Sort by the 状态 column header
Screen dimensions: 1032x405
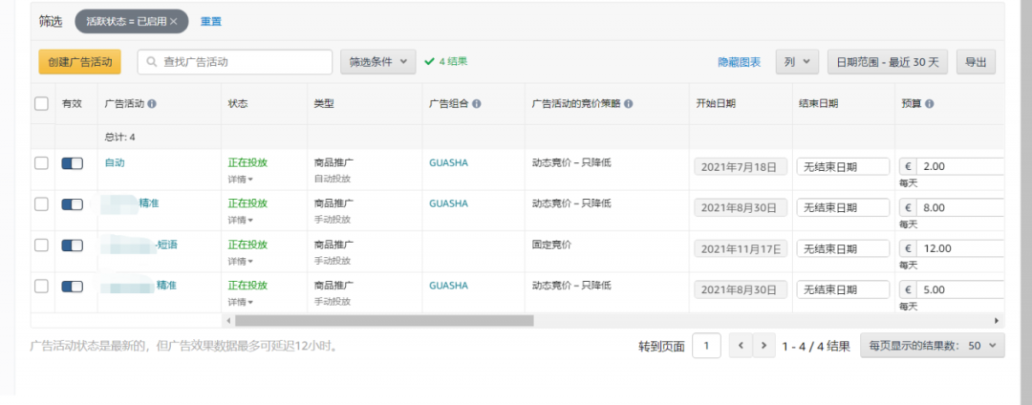(238, 104)
